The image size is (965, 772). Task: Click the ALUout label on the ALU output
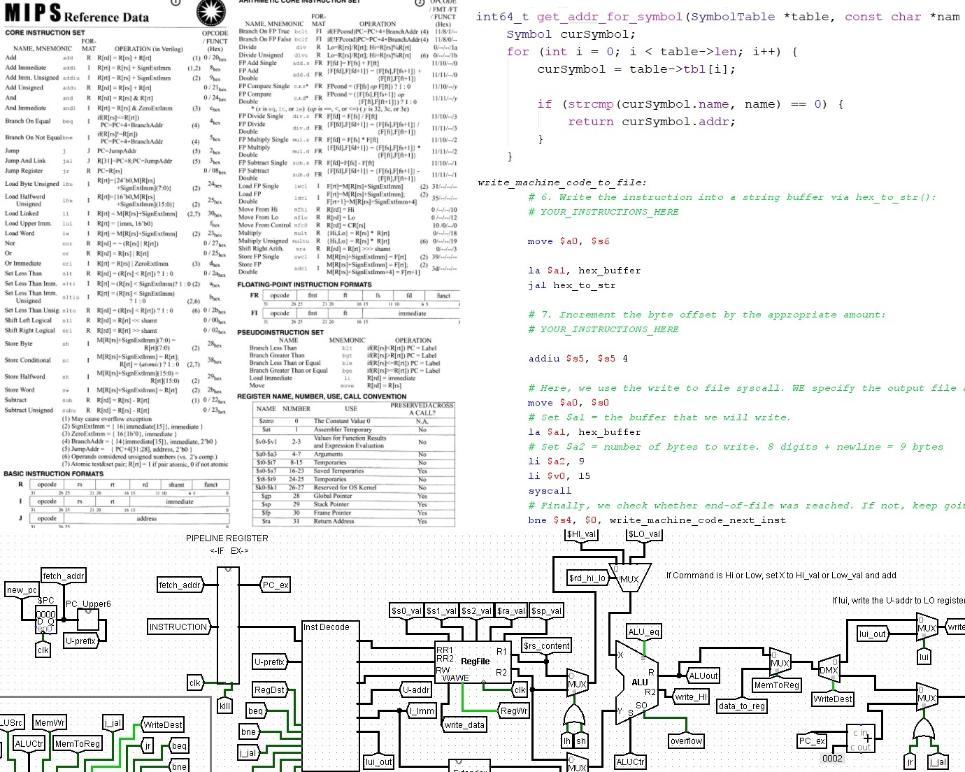click(703, 675)
